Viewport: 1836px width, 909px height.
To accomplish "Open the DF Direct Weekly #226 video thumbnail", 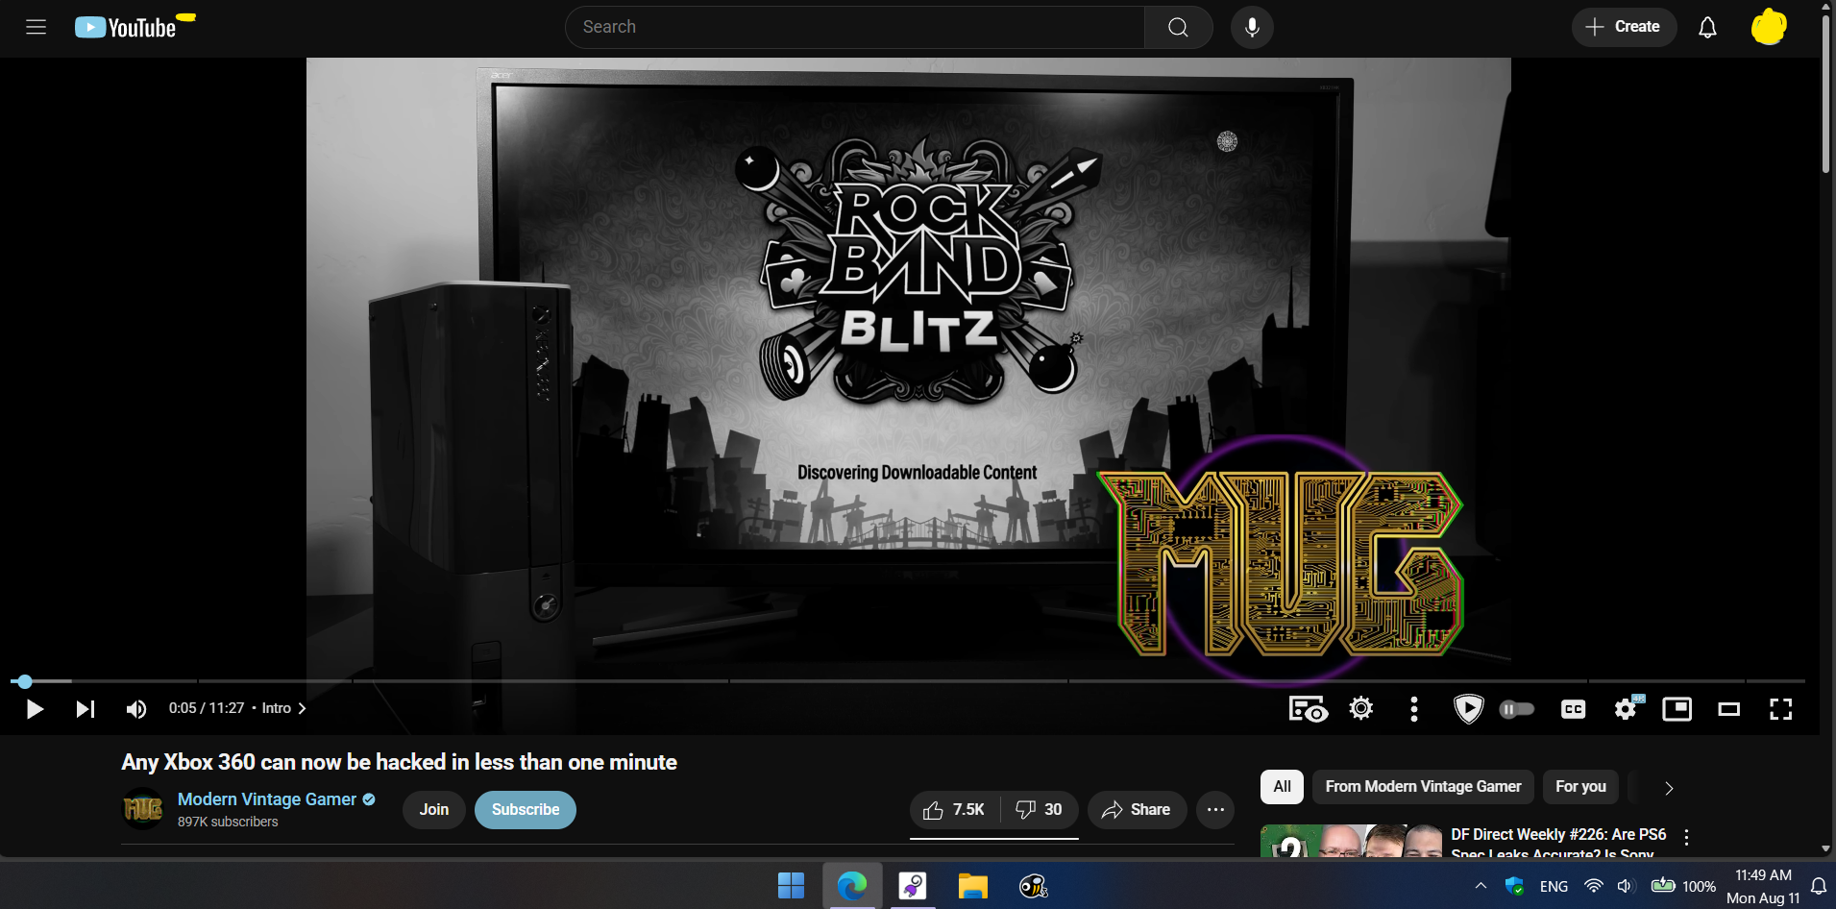I will pos(1351,841).
